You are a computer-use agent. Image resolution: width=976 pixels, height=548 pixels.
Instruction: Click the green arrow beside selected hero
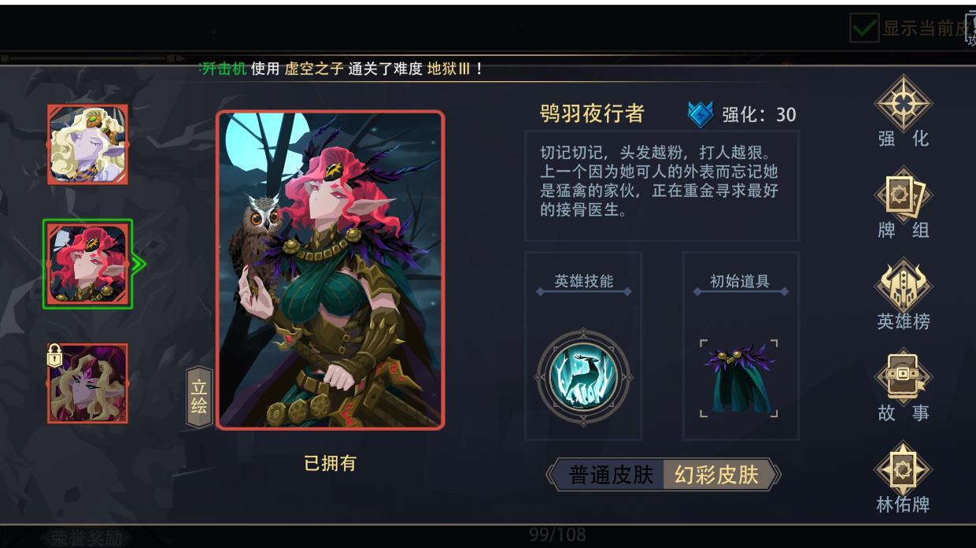[x=139, y=264]
